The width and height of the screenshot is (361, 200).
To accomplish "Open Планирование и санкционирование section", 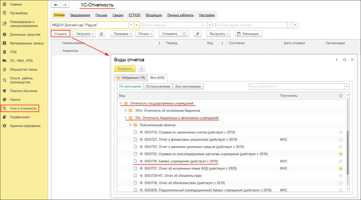I will (x=24, y=24).
